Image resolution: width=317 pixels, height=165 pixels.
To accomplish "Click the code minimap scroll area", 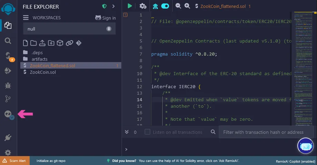I will pos(303,68).
